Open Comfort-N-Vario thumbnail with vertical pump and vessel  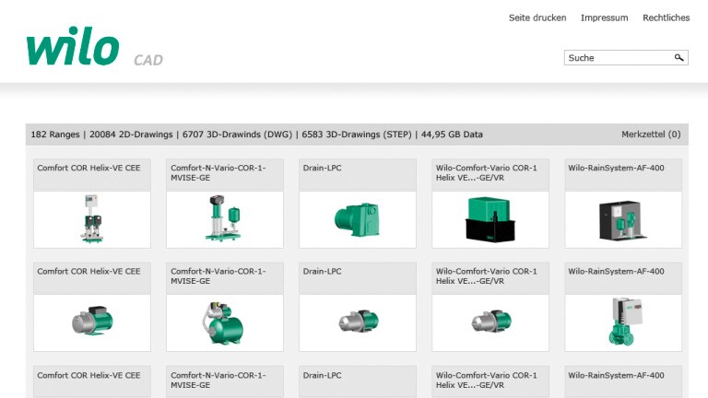[x=225, y=219]
